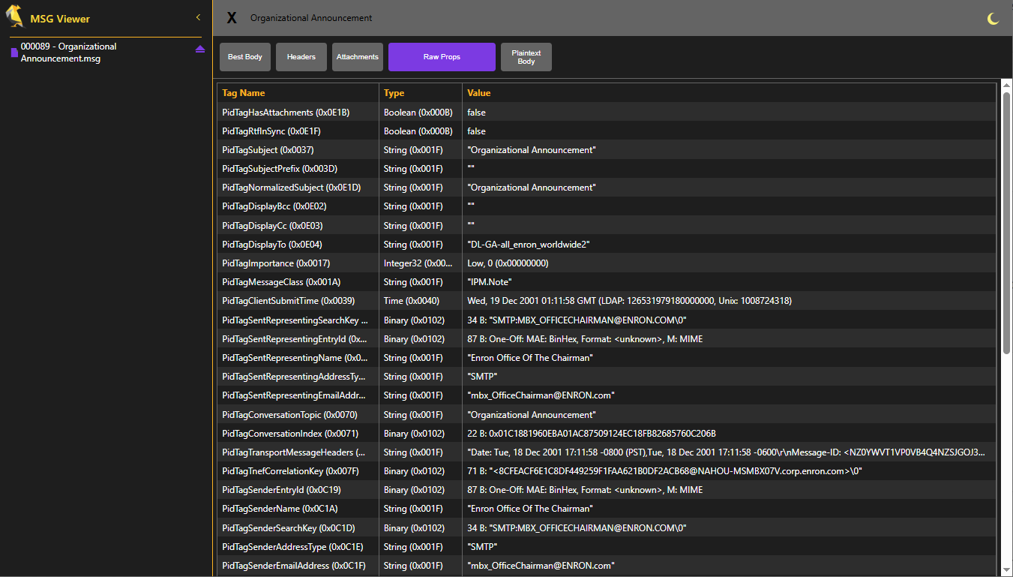Select 000089 Organizational Announcement.msg in file list
Screen dimensions: 1013x577
click(x=69, y=53)
